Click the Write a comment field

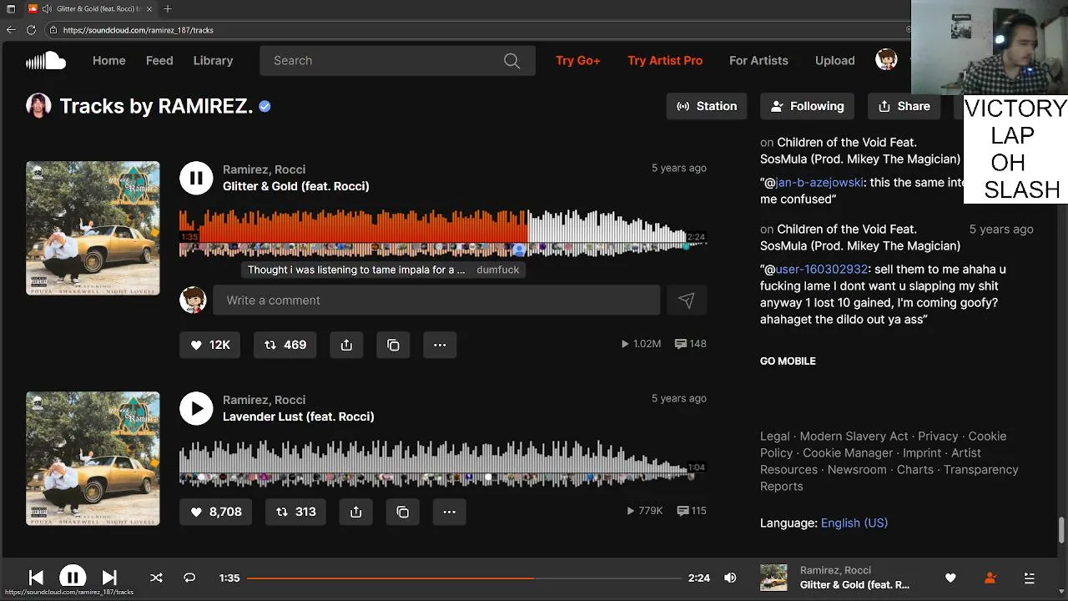(436, 300)
